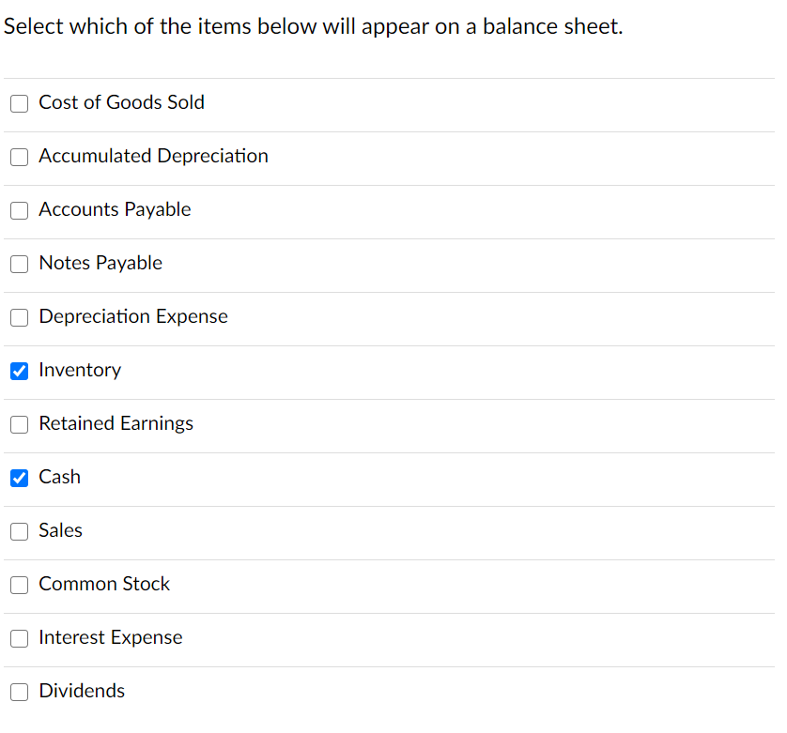This screenshot has height=733, width=787.
Task: Check the Depreciation Expense checkbox
Action: coord(19,317)
